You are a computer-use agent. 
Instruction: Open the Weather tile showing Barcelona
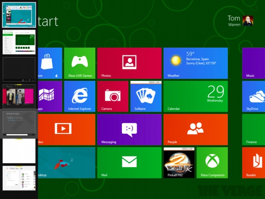click(195, 63)
